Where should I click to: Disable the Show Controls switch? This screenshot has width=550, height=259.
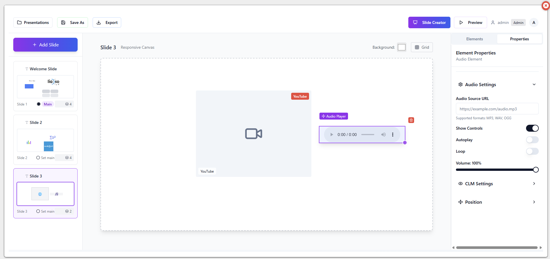532,128
